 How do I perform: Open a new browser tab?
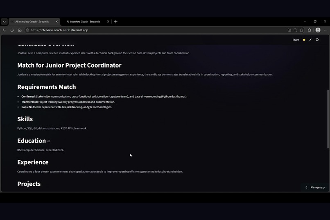coord(116,21)
